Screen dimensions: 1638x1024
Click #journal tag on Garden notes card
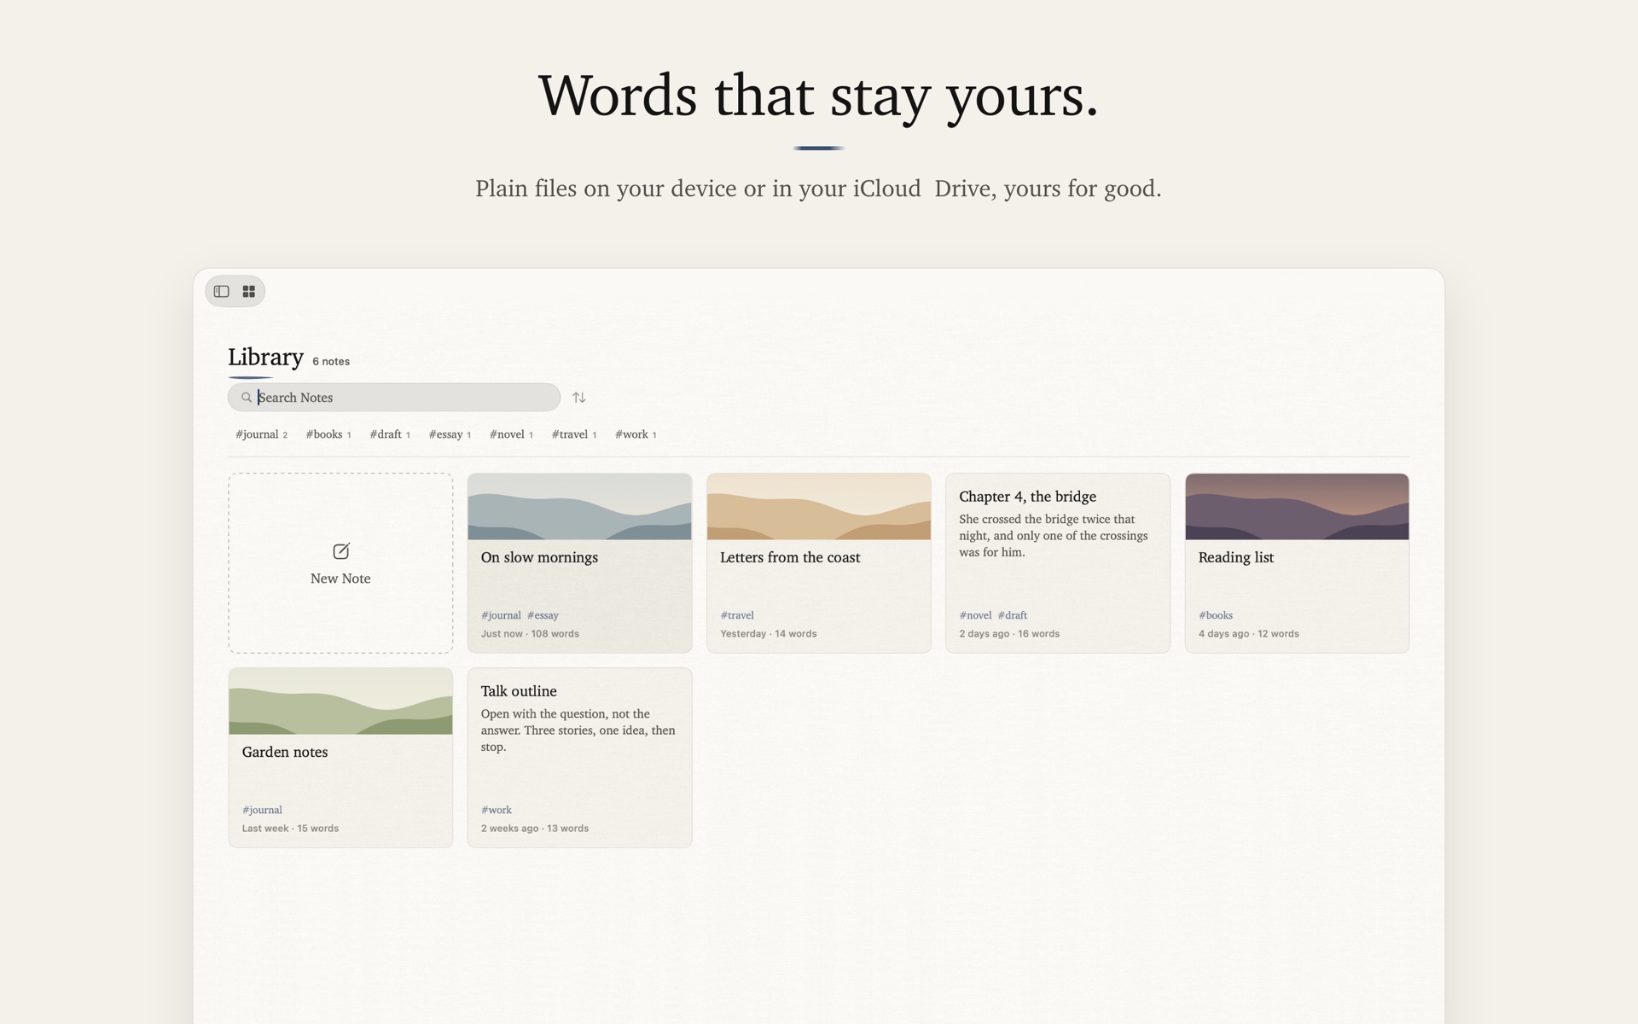[262, 810]
